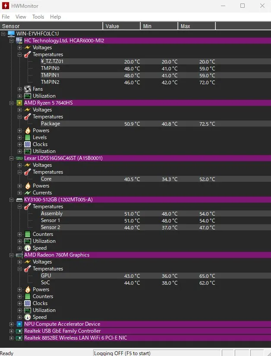Open the Help menu
Image resolution: width=271 pixels, height=356 pixels.
(x=56, y=17)
